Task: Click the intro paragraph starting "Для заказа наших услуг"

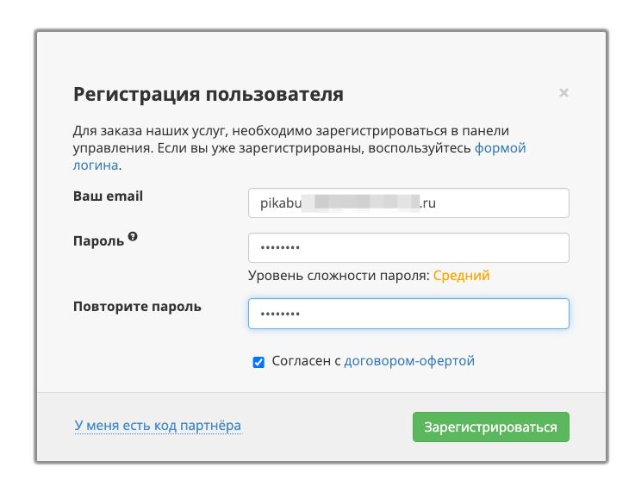Action: point(290,140)
